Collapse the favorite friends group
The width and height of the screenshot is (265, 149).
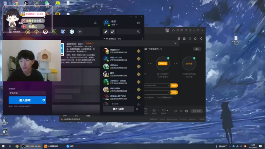click(104, 39)
